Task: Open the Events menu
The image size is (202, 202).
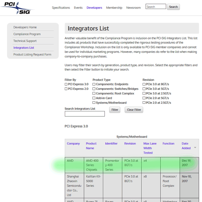Action: point(78,8)
